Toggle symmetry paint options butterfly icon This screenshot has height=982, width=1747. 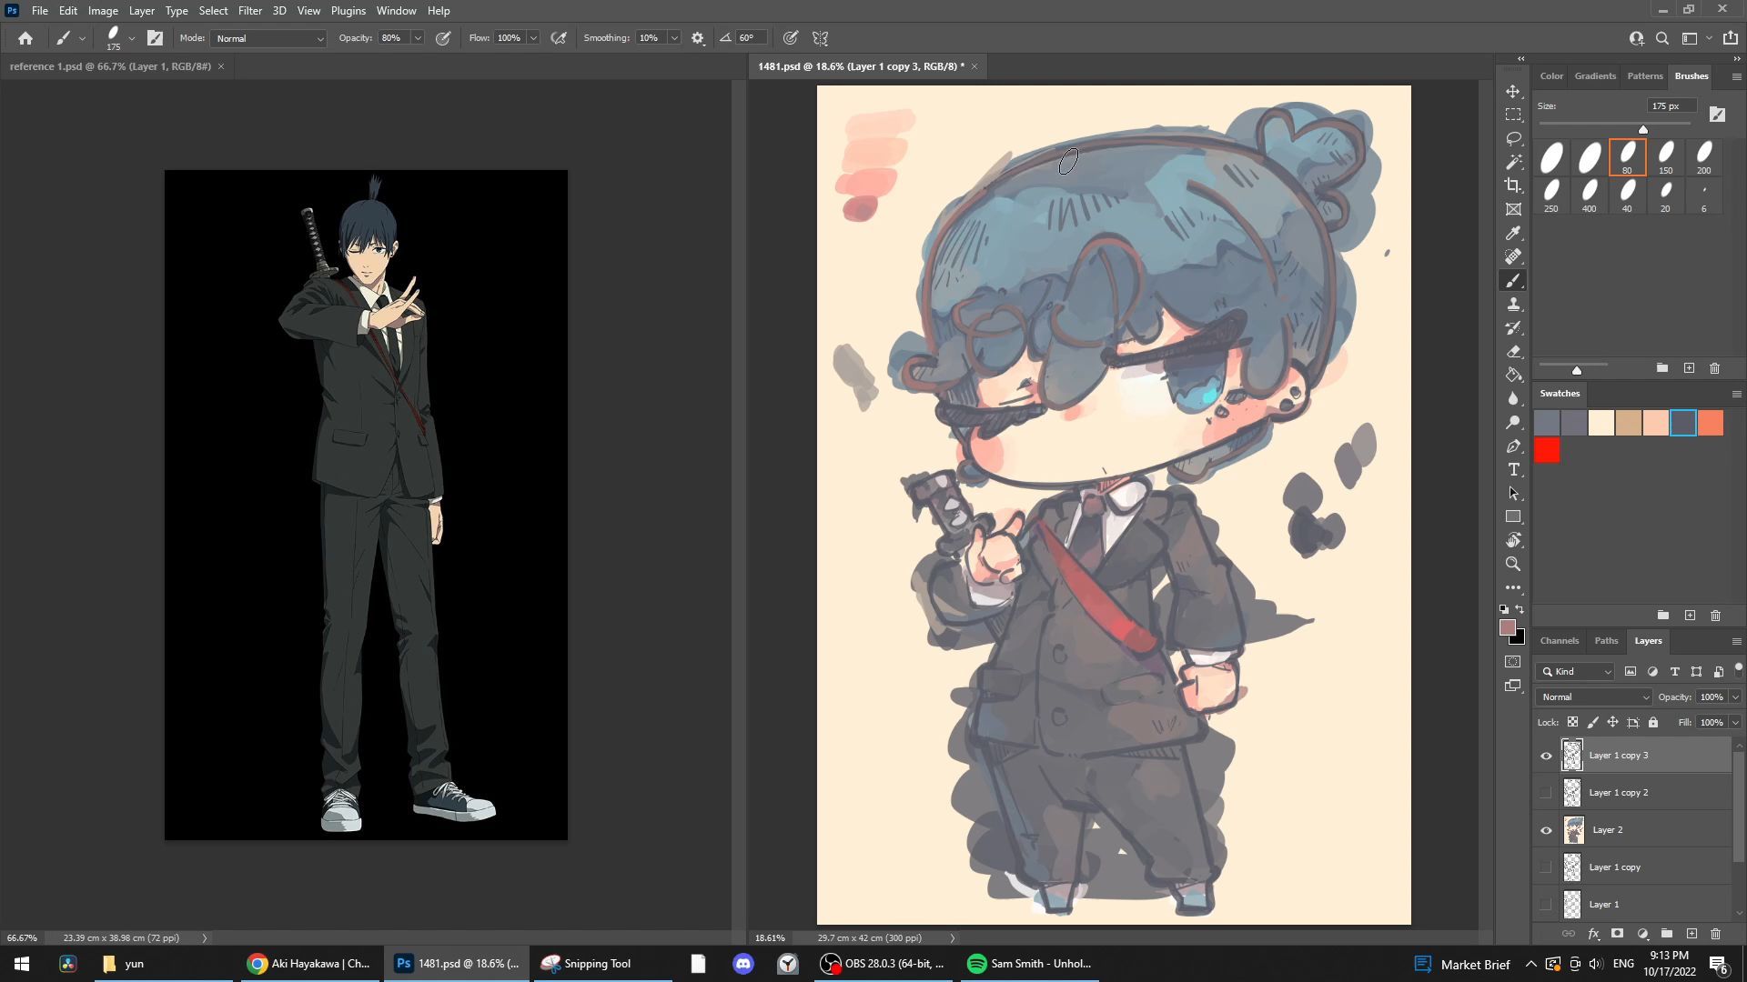tap(820, 38)
